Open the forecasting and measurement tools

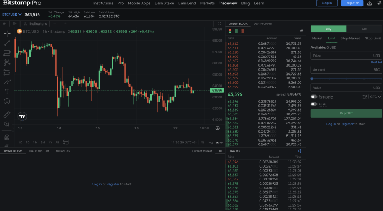[7, 72]
